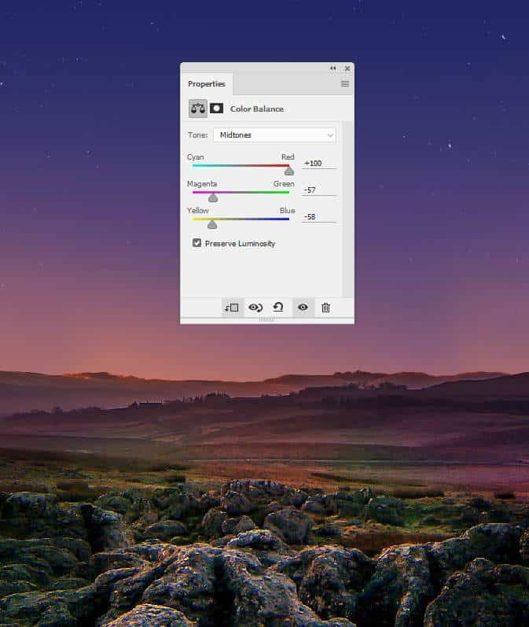Click the Magenta-Green slider handle
Screen dimensions: 529x627
coord(213,198)
